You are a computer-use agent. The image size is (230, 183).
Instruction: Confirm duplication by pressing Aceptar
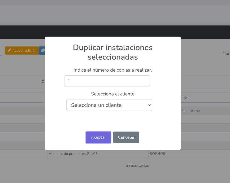pyautogui.click(x=98, y=137)
